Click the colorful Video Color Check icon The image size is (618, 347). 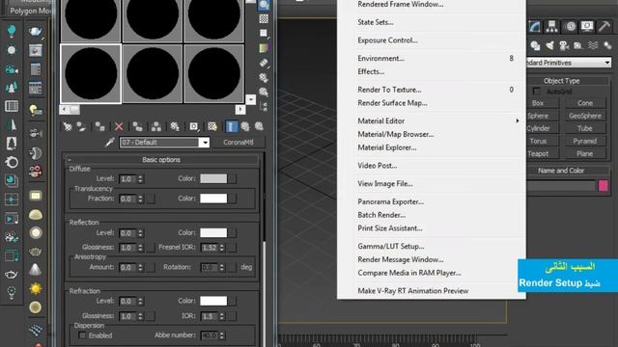point(264,48)
